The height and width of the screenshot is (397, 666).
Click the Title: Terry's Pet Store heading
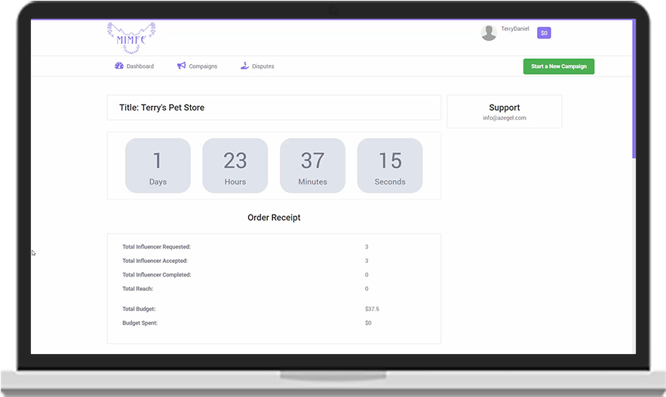162,108
